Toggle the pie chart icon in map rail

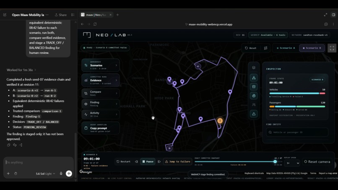click(254, 96)
